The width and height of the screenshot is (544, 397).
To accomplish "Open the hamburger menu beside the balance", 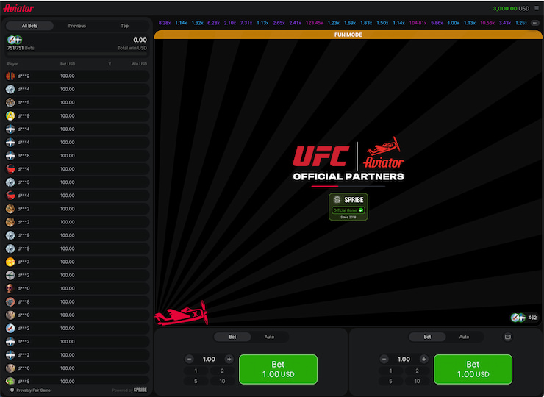I will [x=537, y=8].
